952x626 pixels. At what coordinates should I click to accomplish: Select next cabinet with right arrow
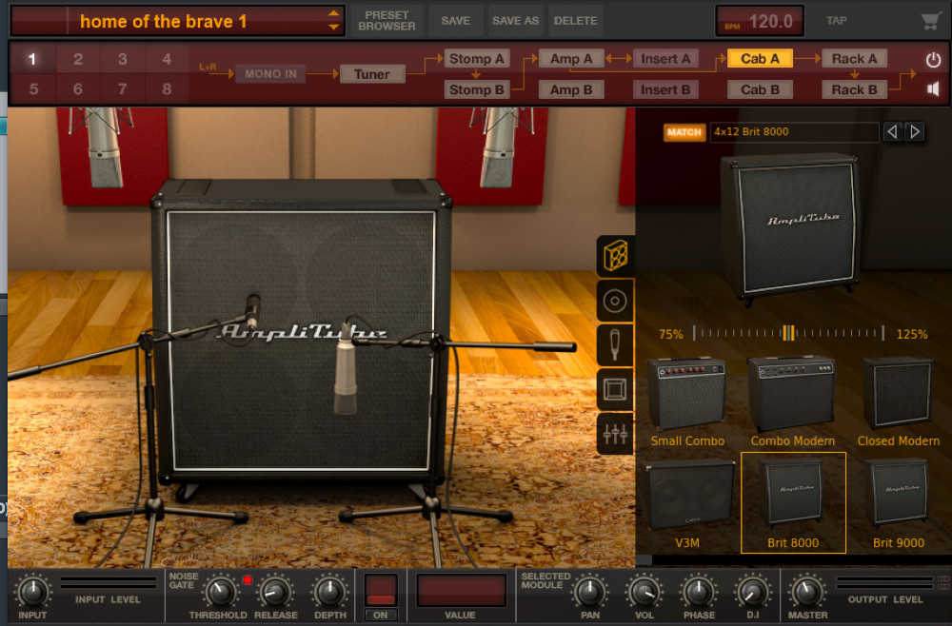click(914, 131)
